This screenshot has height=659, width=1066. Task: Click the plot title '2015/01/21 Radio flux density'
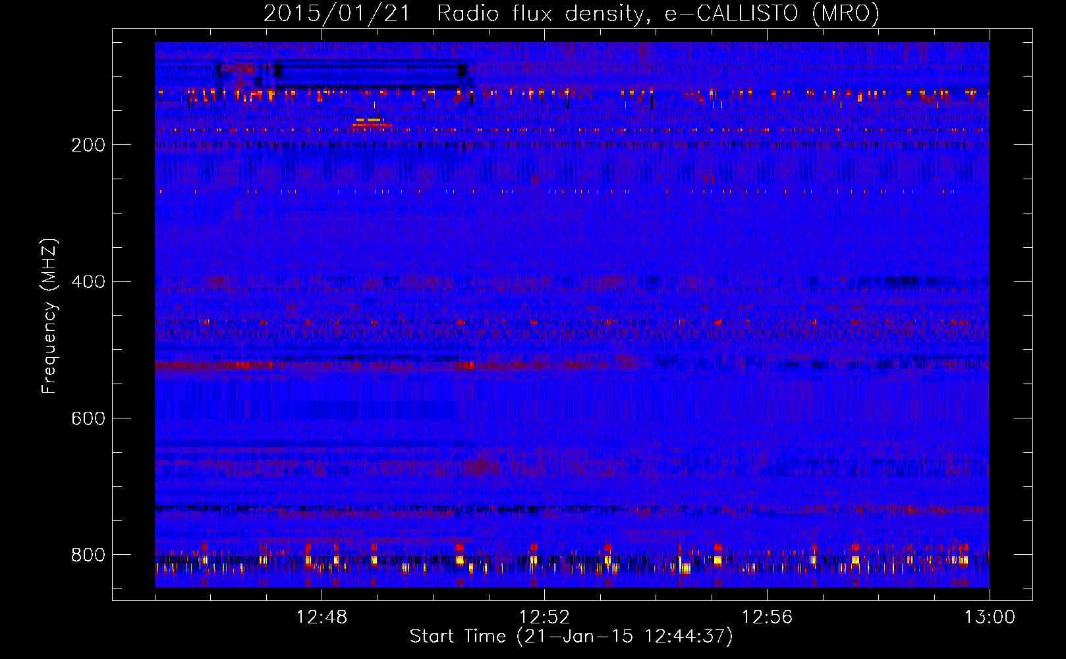click(x=572, y=13)
